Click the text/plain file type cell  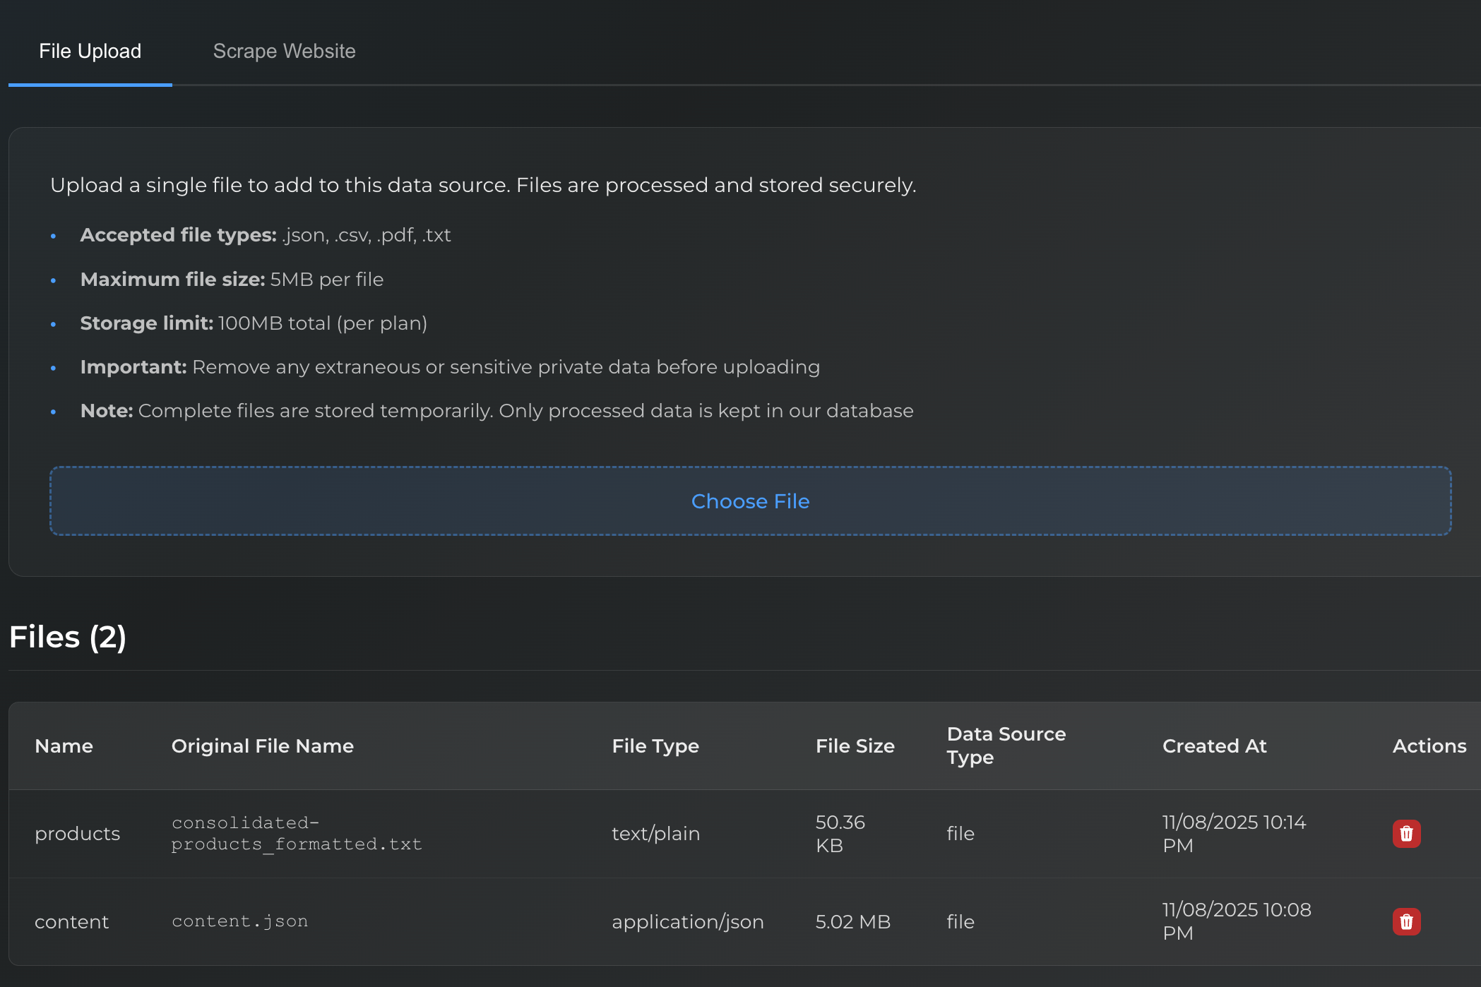pos(655,834)
